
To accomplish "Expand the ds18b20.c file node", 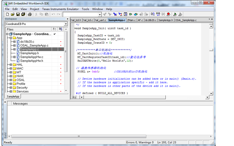I will pos(15,42).
